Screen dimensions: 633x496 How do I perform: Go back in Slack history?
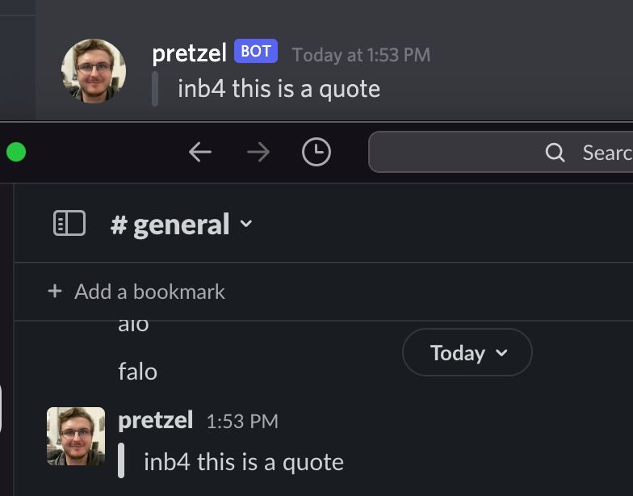(x=199, y=152)
